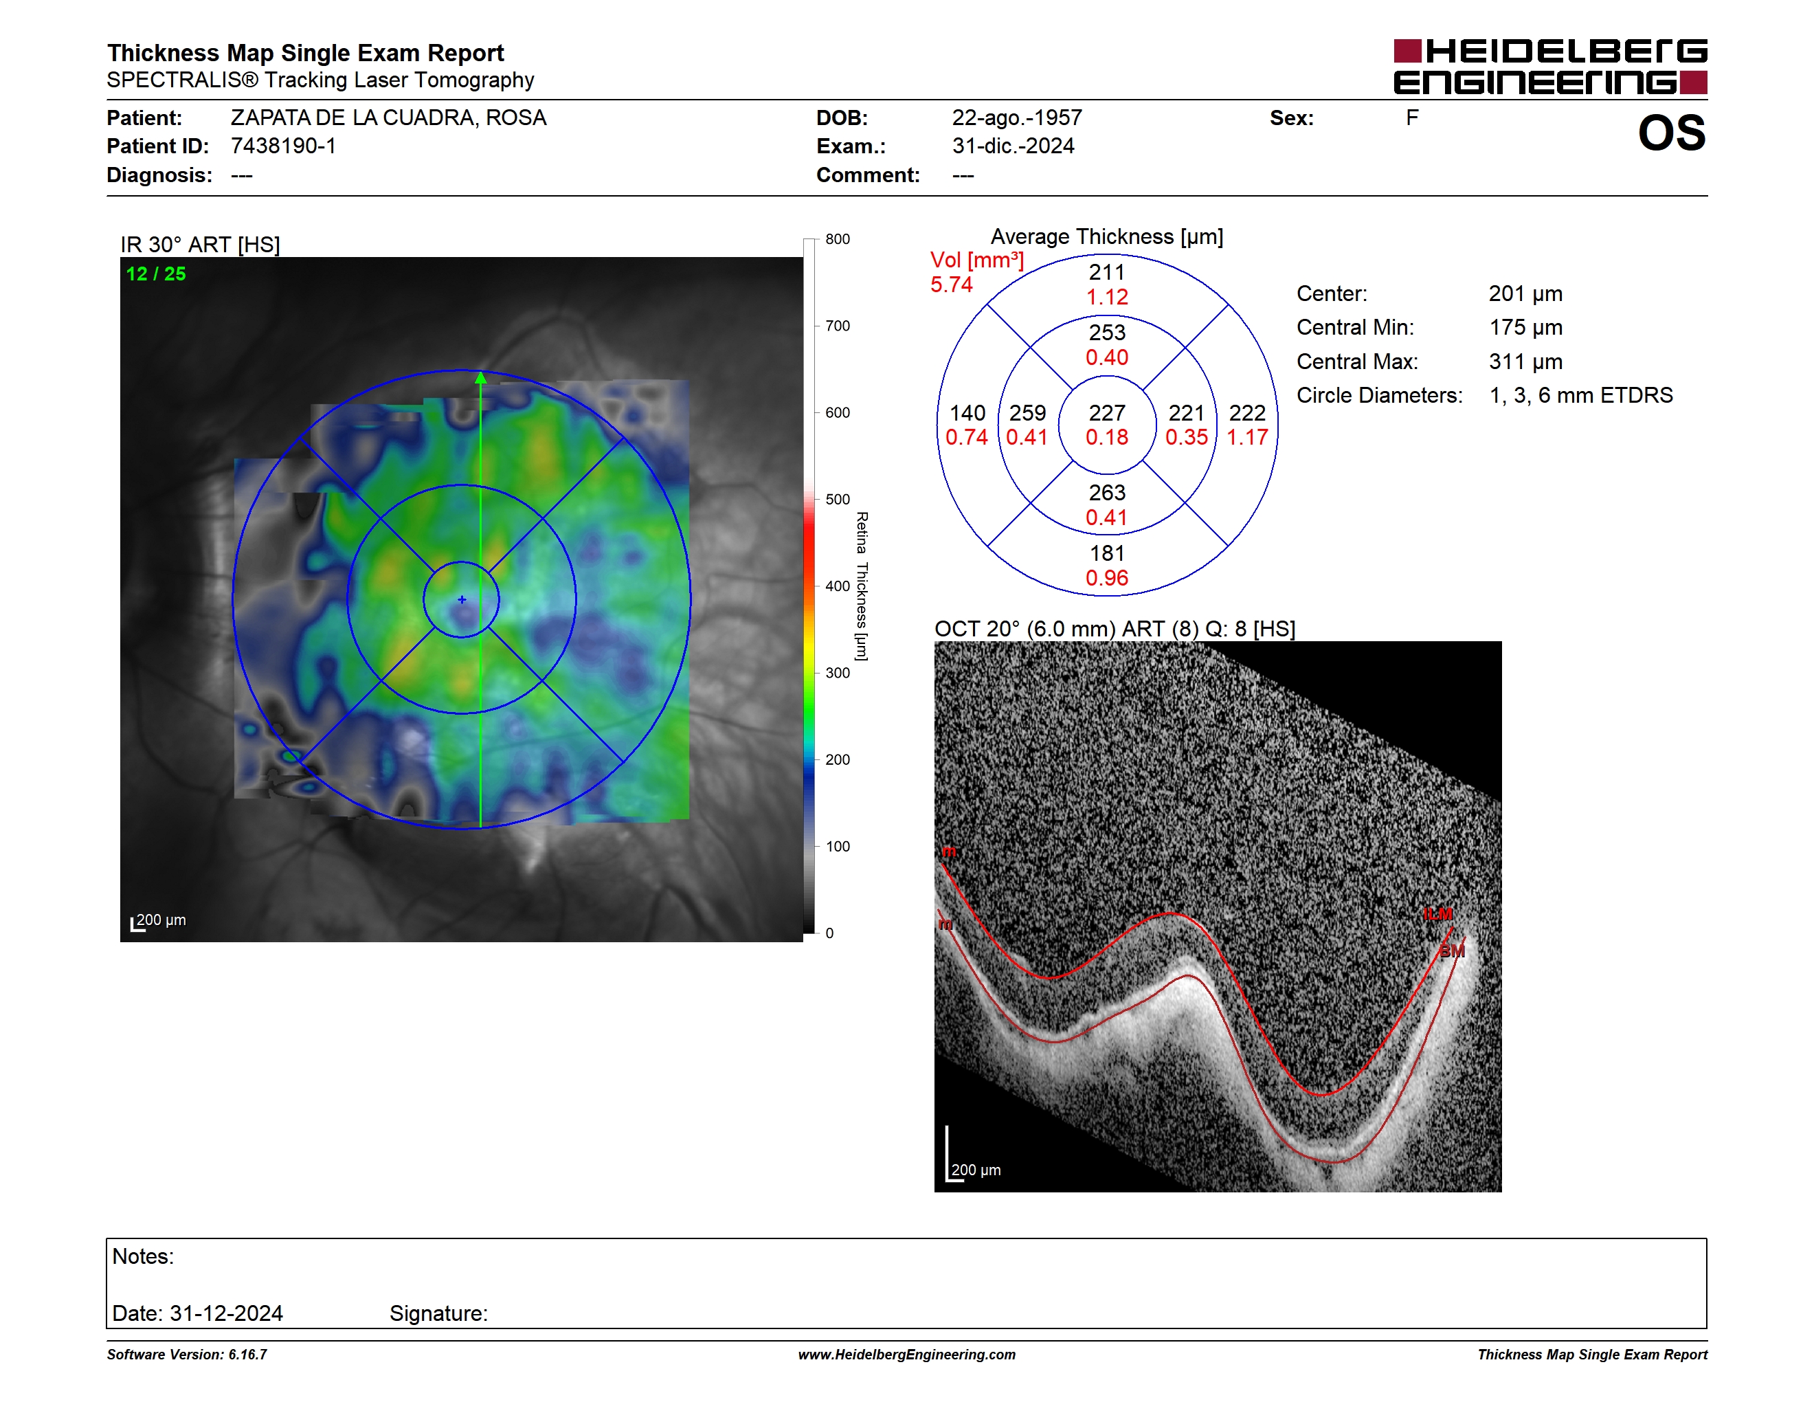Click the outer inferior sector value 181
1814x1402 pixels.
[1107, 554]
